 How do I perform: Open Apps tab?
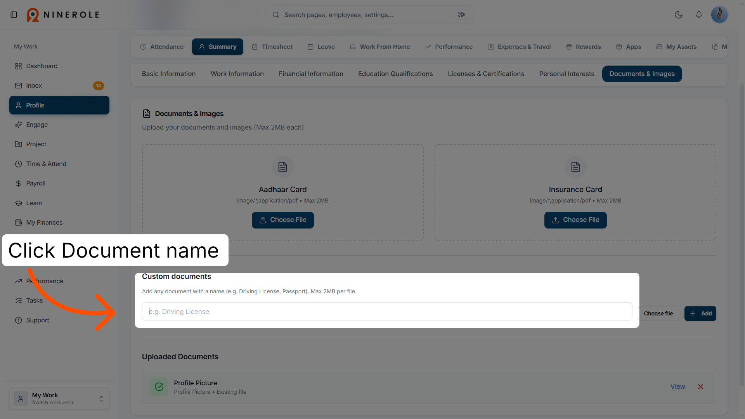tap(629, 47)
